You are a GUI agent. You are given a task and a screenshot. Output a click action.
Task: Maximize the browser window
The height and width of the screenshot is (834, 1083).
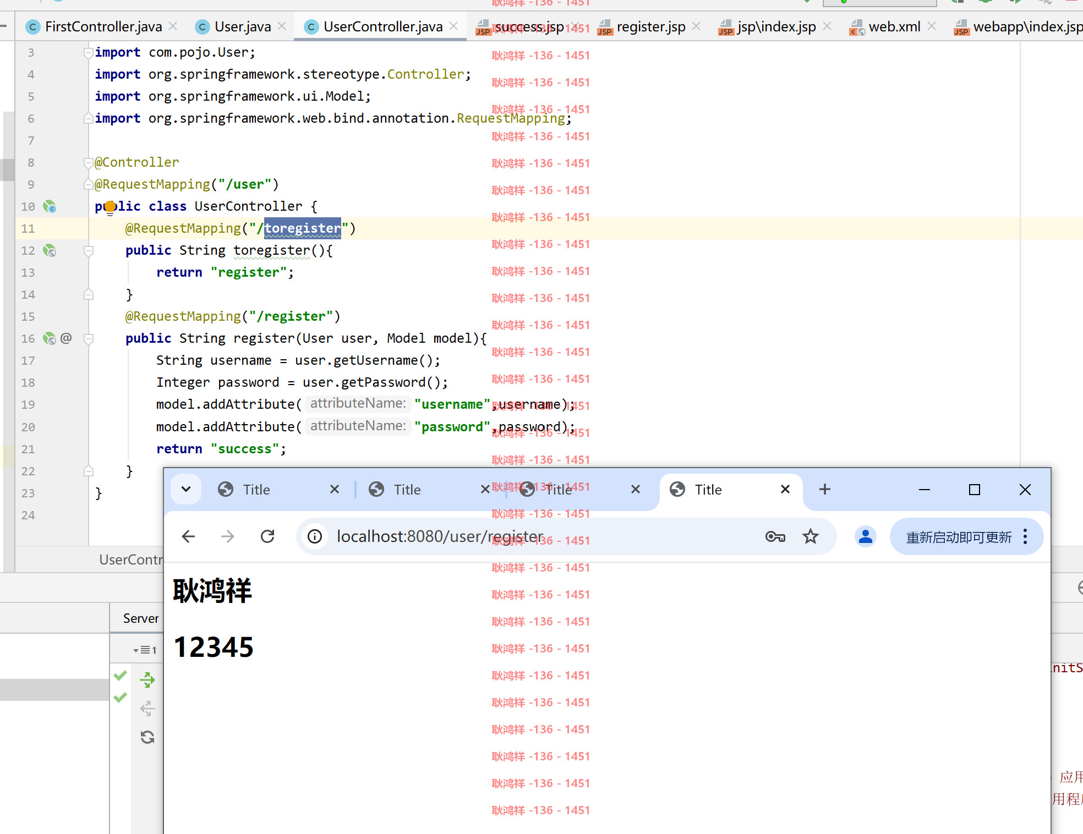[x=975, y=489]
